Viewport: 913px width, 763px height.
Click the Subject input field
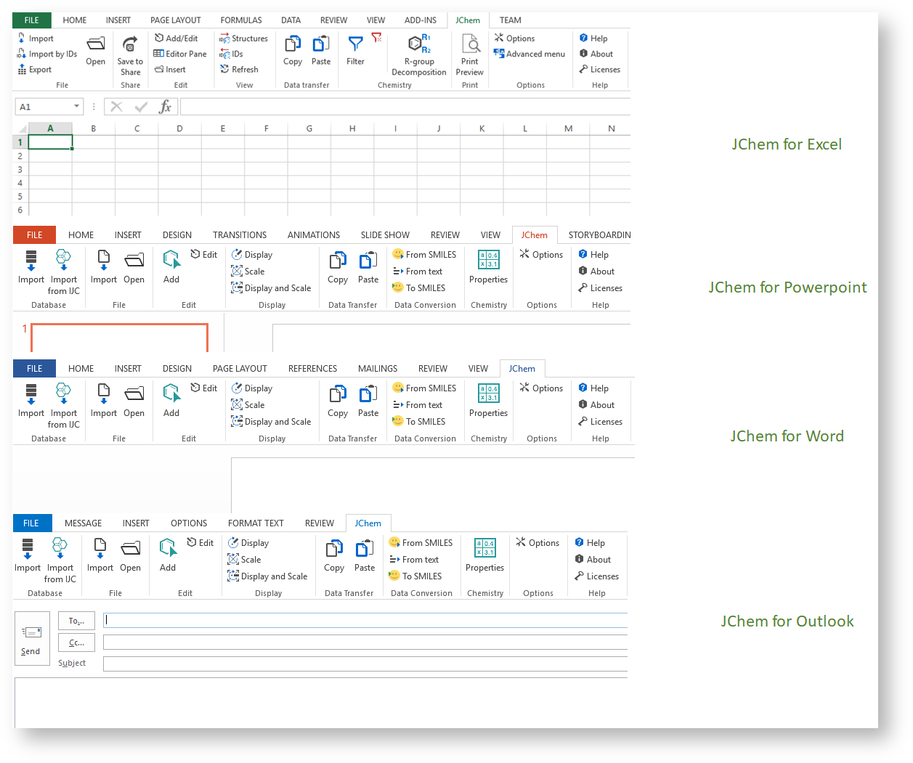pos(365,664)
